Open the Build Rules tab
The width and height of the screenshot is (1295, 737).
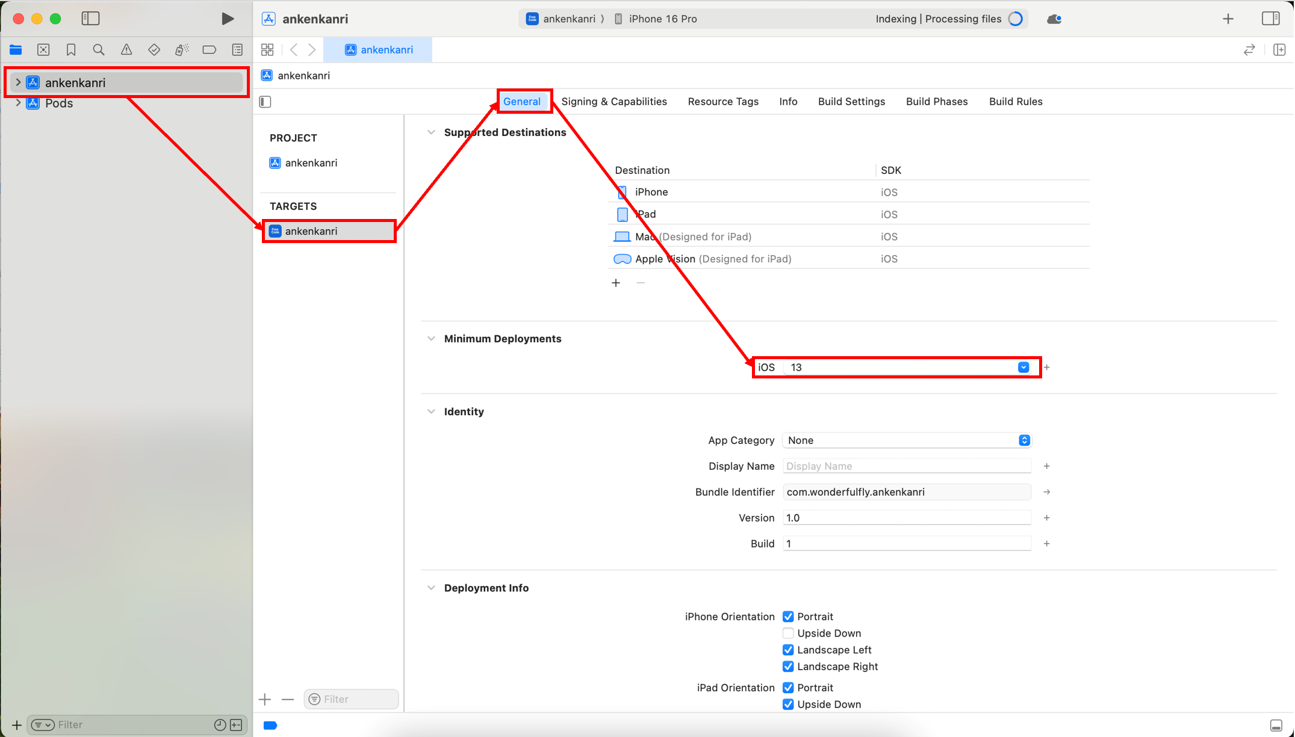click(1016, 102)
